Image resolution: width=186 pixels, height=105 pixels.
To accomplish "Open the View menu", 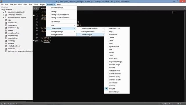I will pyautogui.click(x=25, y=4).
